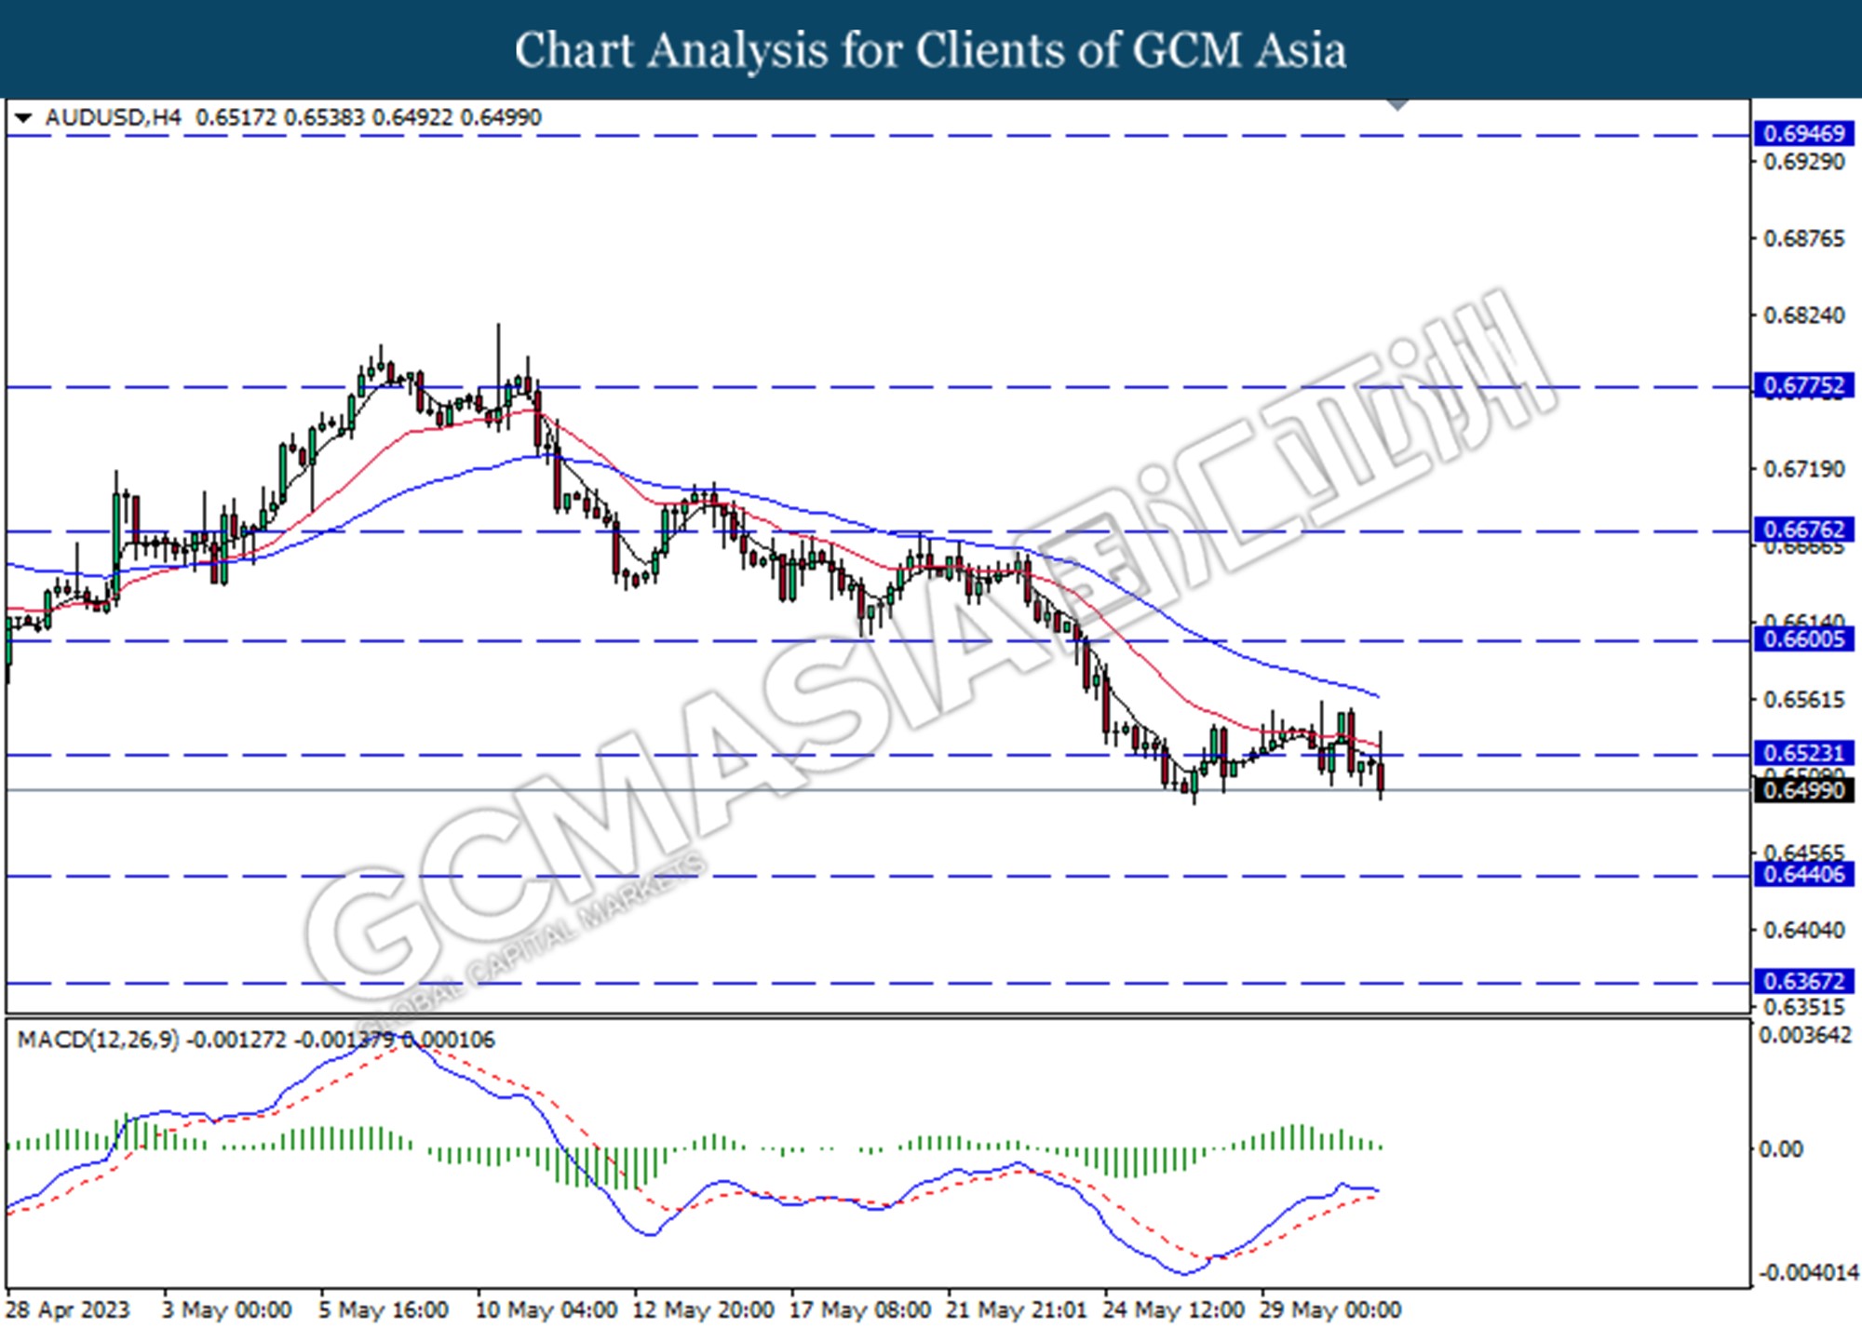Click the chart shift triangle marker at top

(1397, 103)
